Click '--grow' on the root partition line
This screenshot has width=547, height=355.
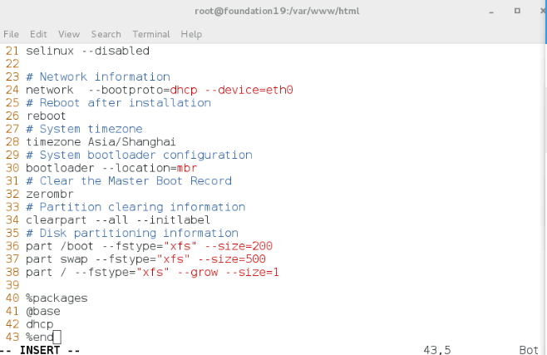click(198, 273)
